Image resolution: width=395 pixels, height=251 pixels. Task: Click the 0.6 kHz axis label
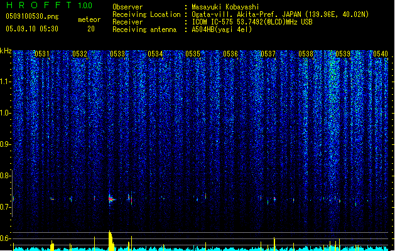click(5, 238)
